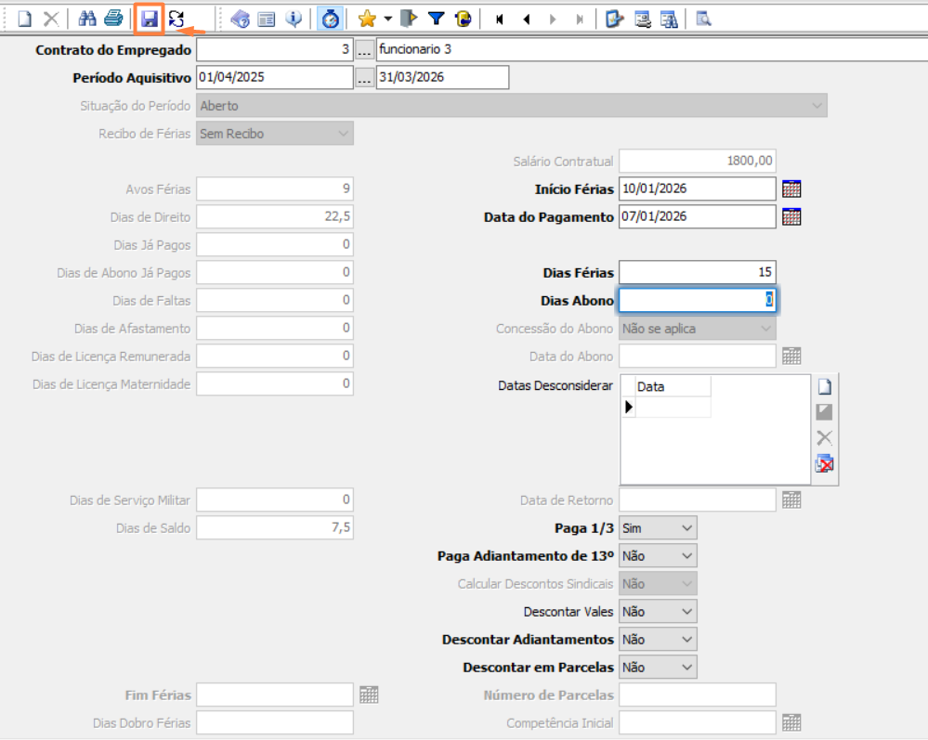The width and height of the screenshot is (928, 740).
Task: Click lookup button beside Contrato do Empregado
Action: point(364,50)
